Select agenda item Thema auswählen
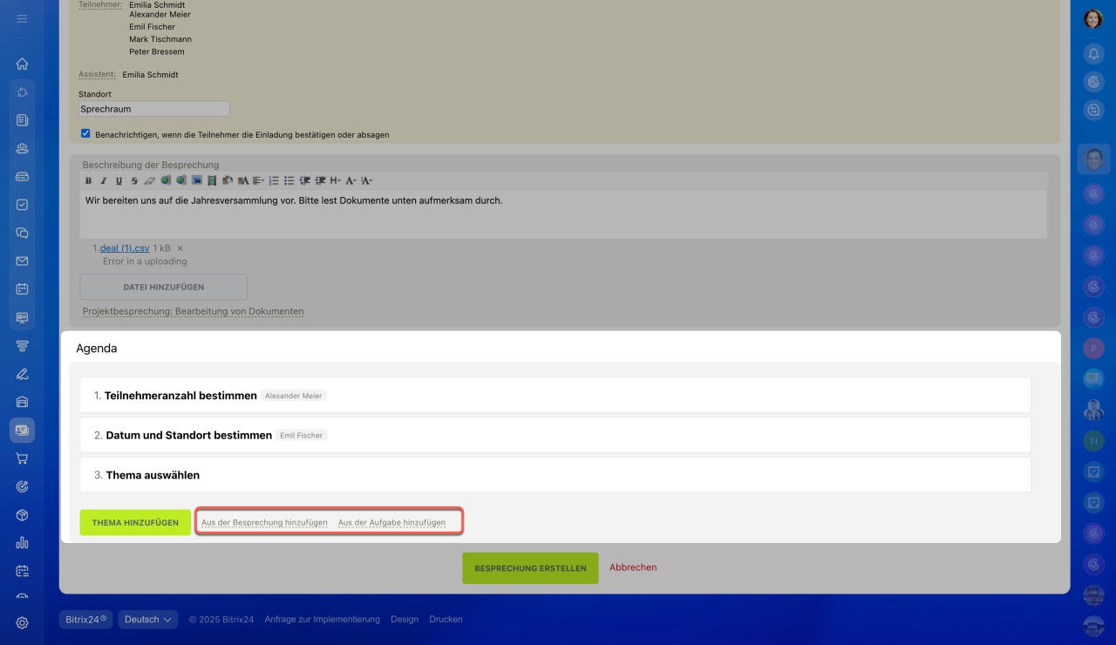The image size is (1116, 645). click(555, 475)
